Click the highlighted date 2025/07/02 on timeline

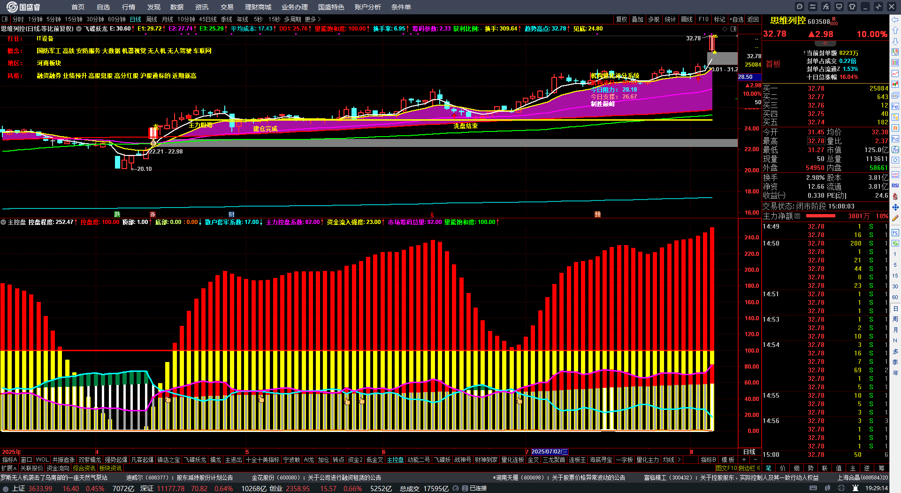[550, 452]
